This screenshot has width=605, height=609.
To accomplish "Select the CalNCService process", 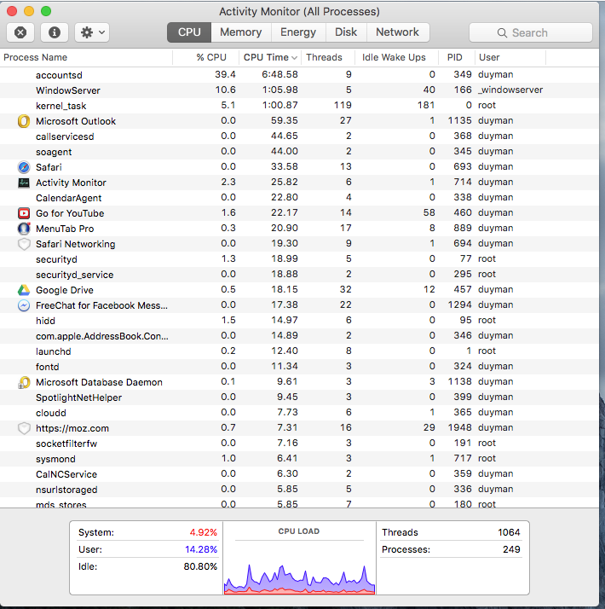I will (x=299, y=474).
